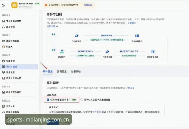Click the 成员管理 person icon
189x129 pixels.
[4, 27]
